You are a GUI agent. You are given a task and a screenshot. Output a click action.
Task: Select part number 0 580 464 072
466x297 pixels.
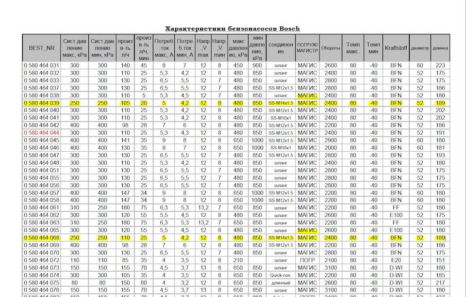pos(42,260)
